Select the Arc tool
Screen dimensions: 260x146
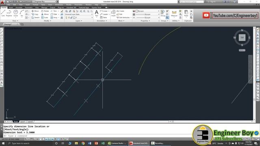(x=22, y=13)
